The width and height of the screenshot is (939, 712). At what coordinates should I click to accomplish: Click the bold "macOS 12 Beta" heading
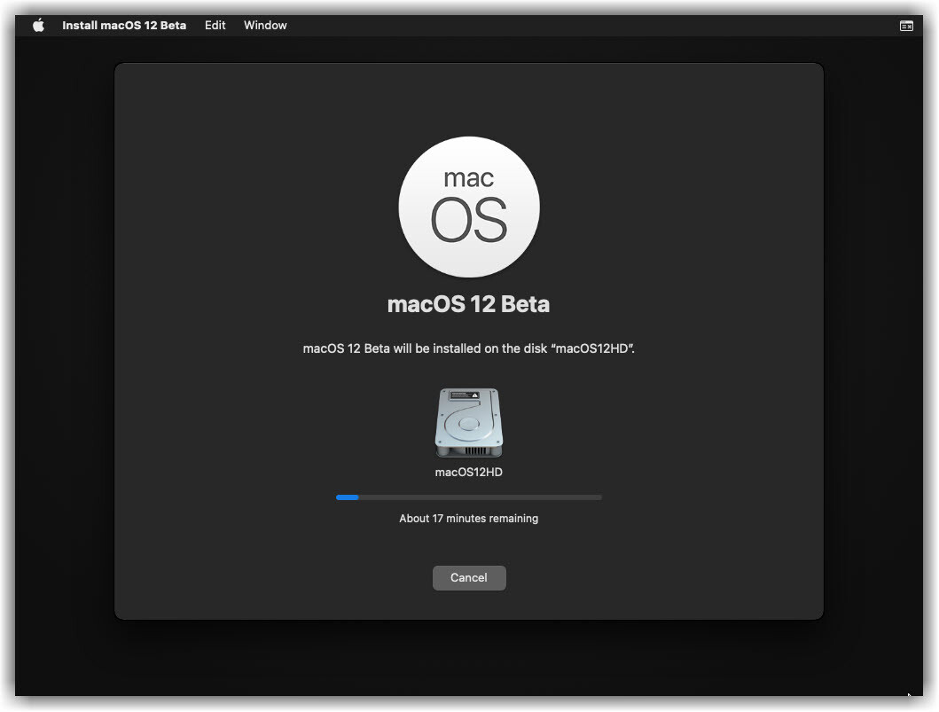469,304
